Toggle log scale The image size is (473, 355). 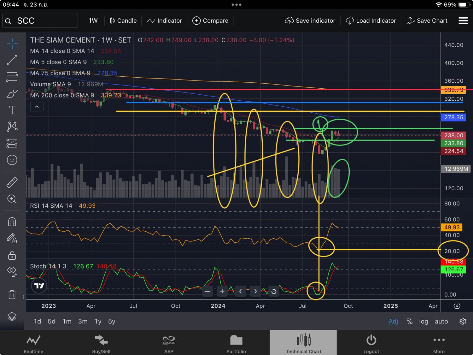[x=423, y=321]
